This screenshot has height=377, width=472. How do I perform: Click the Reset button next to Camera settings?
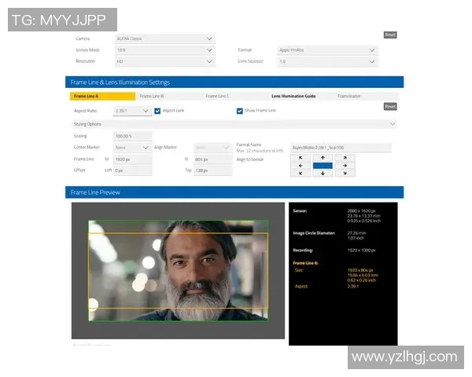click(389, 35)
